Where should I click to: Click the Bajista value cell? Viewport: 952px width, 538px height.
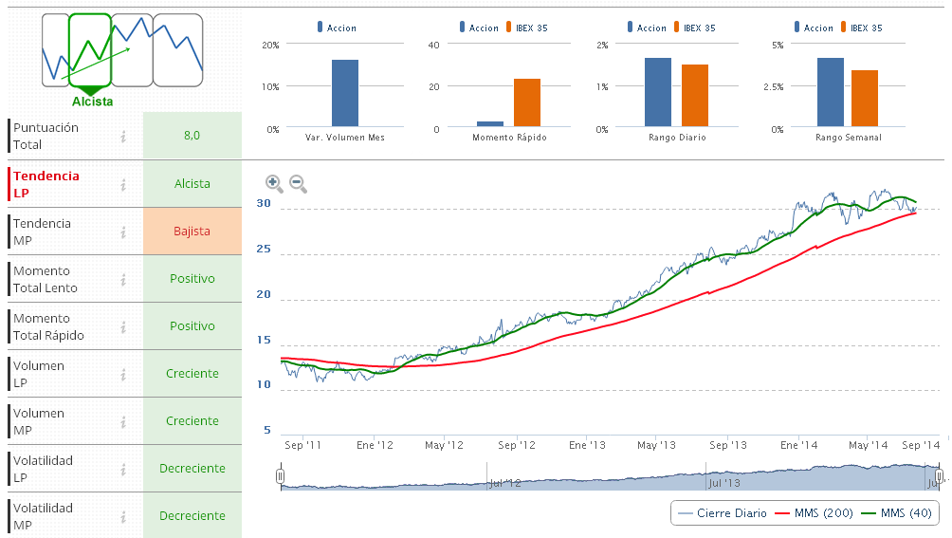(192, 232)
